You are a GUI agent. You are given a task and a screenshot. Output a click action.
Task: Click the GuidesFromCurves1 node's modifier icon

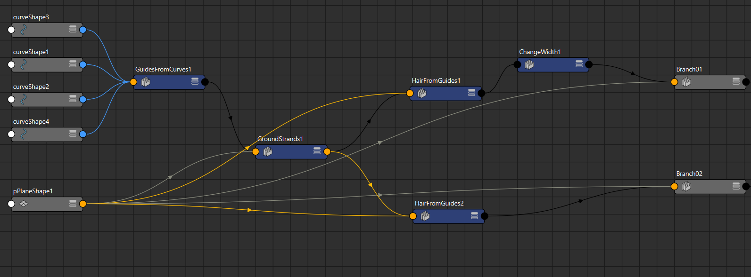coord(146,82)
